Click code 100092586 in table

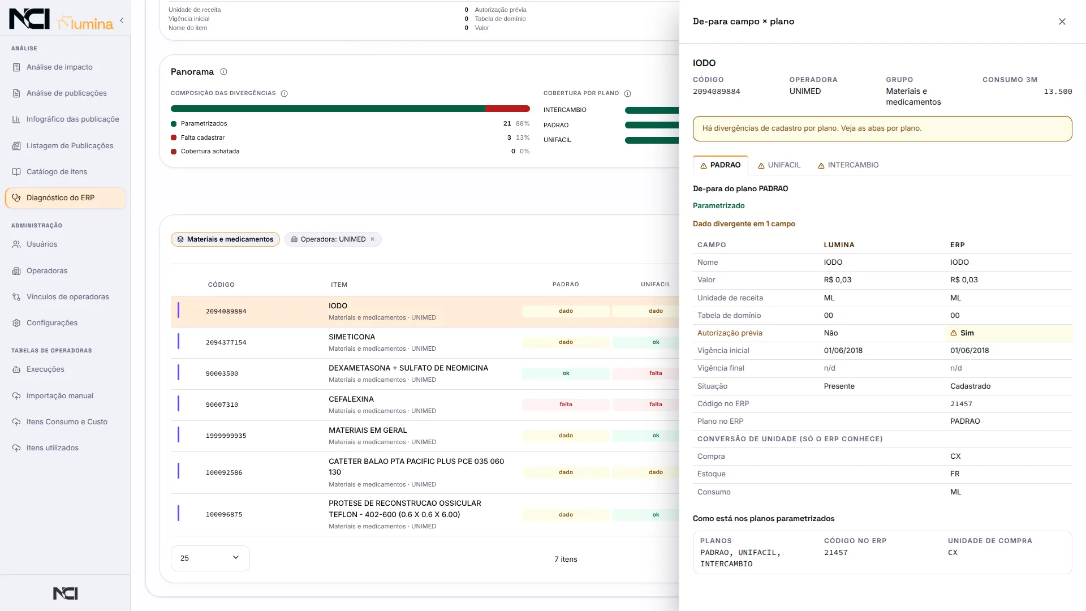[224, 473]
